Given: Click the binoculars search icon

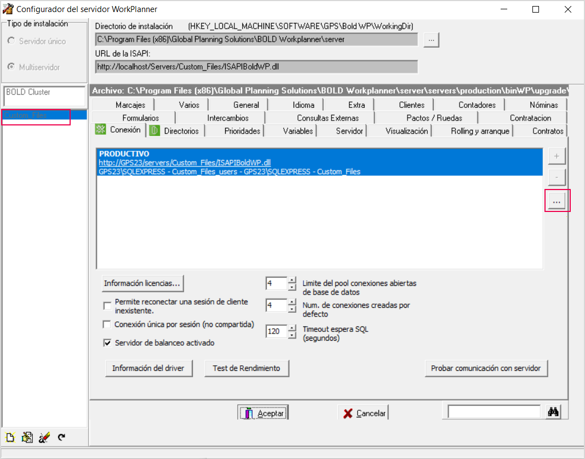Looking at the screenshot, I should (553, 412).
